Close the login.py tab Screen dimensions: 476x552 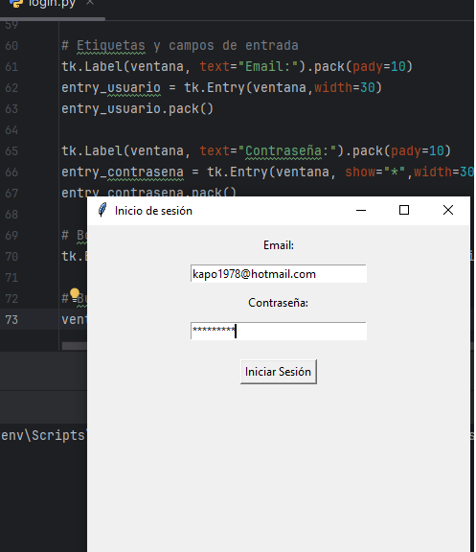90,3
